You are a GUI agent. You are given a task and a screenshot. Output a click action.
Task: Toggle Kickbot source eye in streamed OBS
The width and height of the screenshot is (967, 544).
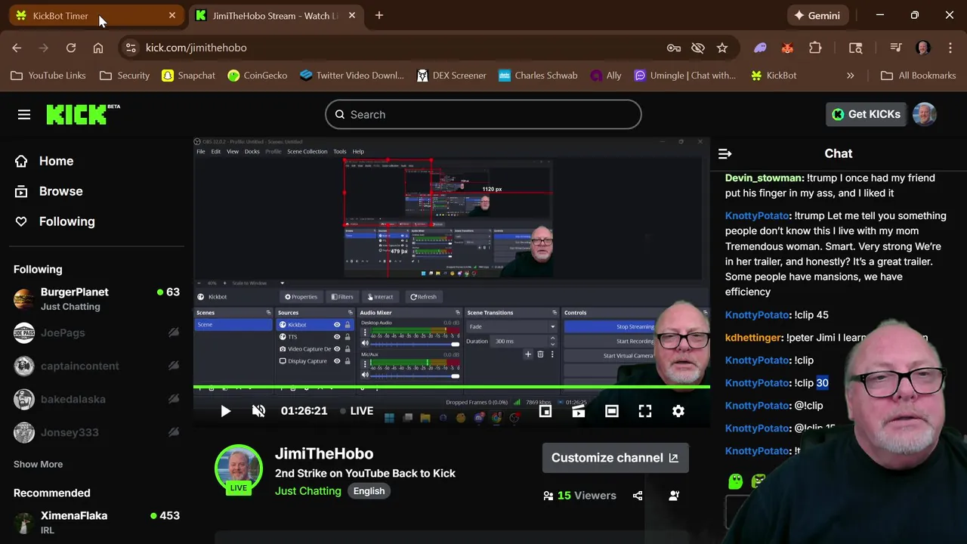click(x=337, y=325)
